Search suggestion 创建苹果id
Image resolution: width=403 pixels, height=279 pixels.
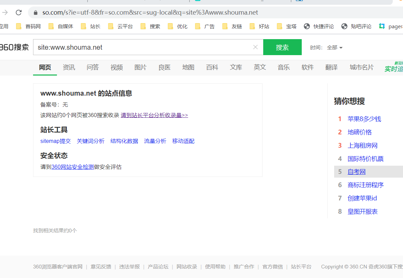pyautogui.click(x=362, y=198)
